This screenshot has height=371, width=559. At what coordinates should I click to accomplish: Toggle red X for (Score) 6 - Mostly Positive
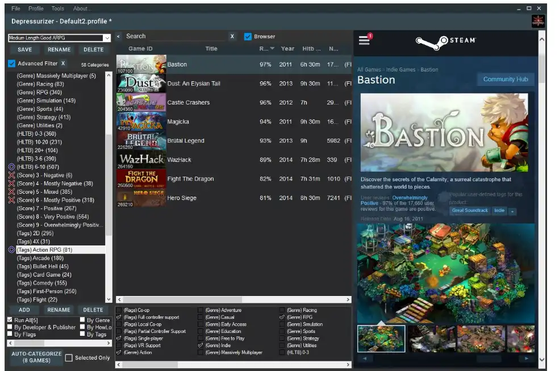11,200
